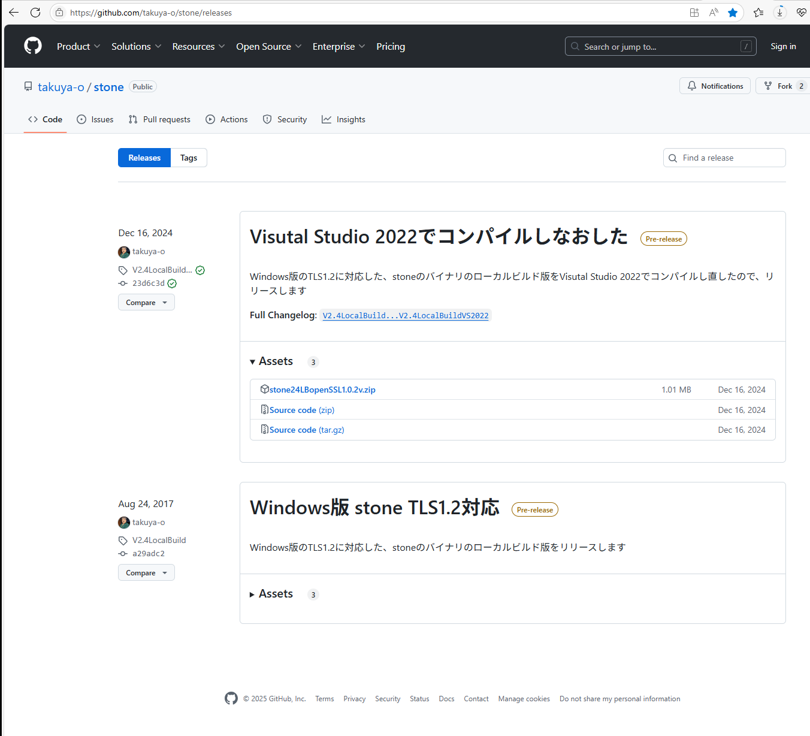Click the verified check next to commit 23d6c3d
This screenshot has height=736, width=810.
point(172,283)
